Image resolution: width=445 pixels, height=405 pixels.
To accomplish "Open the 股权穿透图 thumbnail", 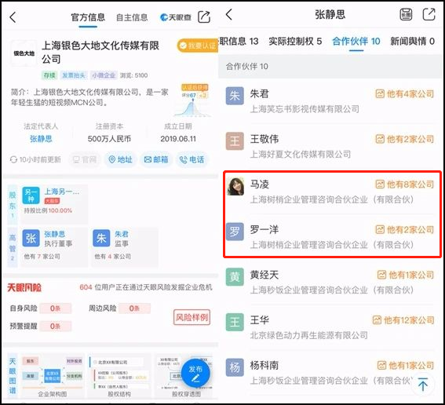I will pyautogui.click(x=184, y=374).
